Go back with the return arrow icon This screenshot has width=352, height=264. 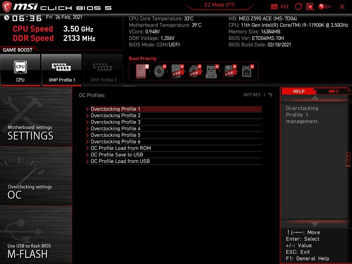271,95
